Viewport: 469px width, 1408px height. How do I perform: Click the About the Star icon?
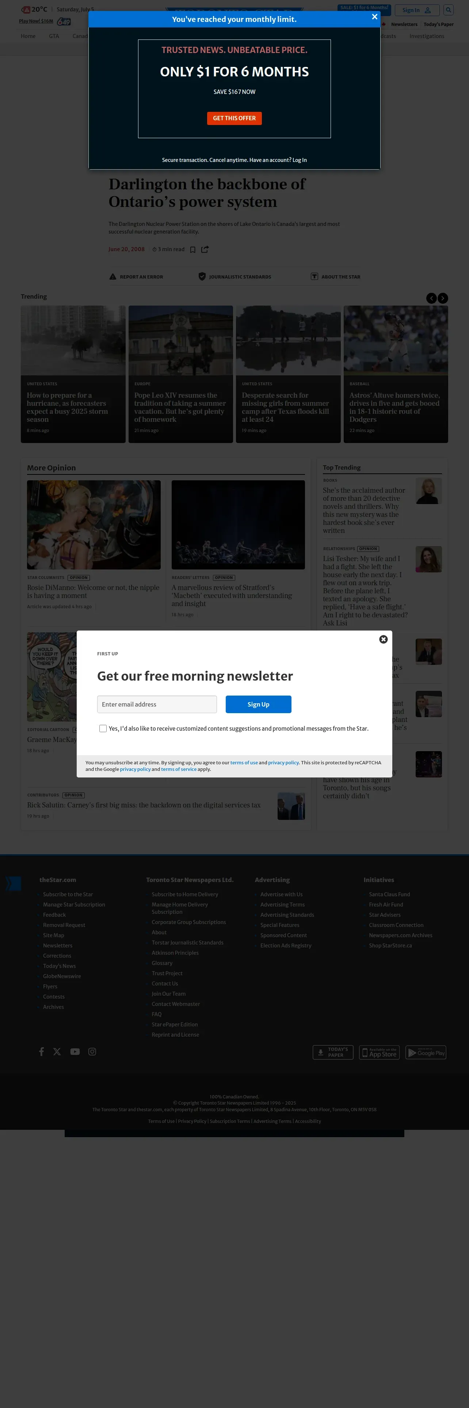[314, 277]
